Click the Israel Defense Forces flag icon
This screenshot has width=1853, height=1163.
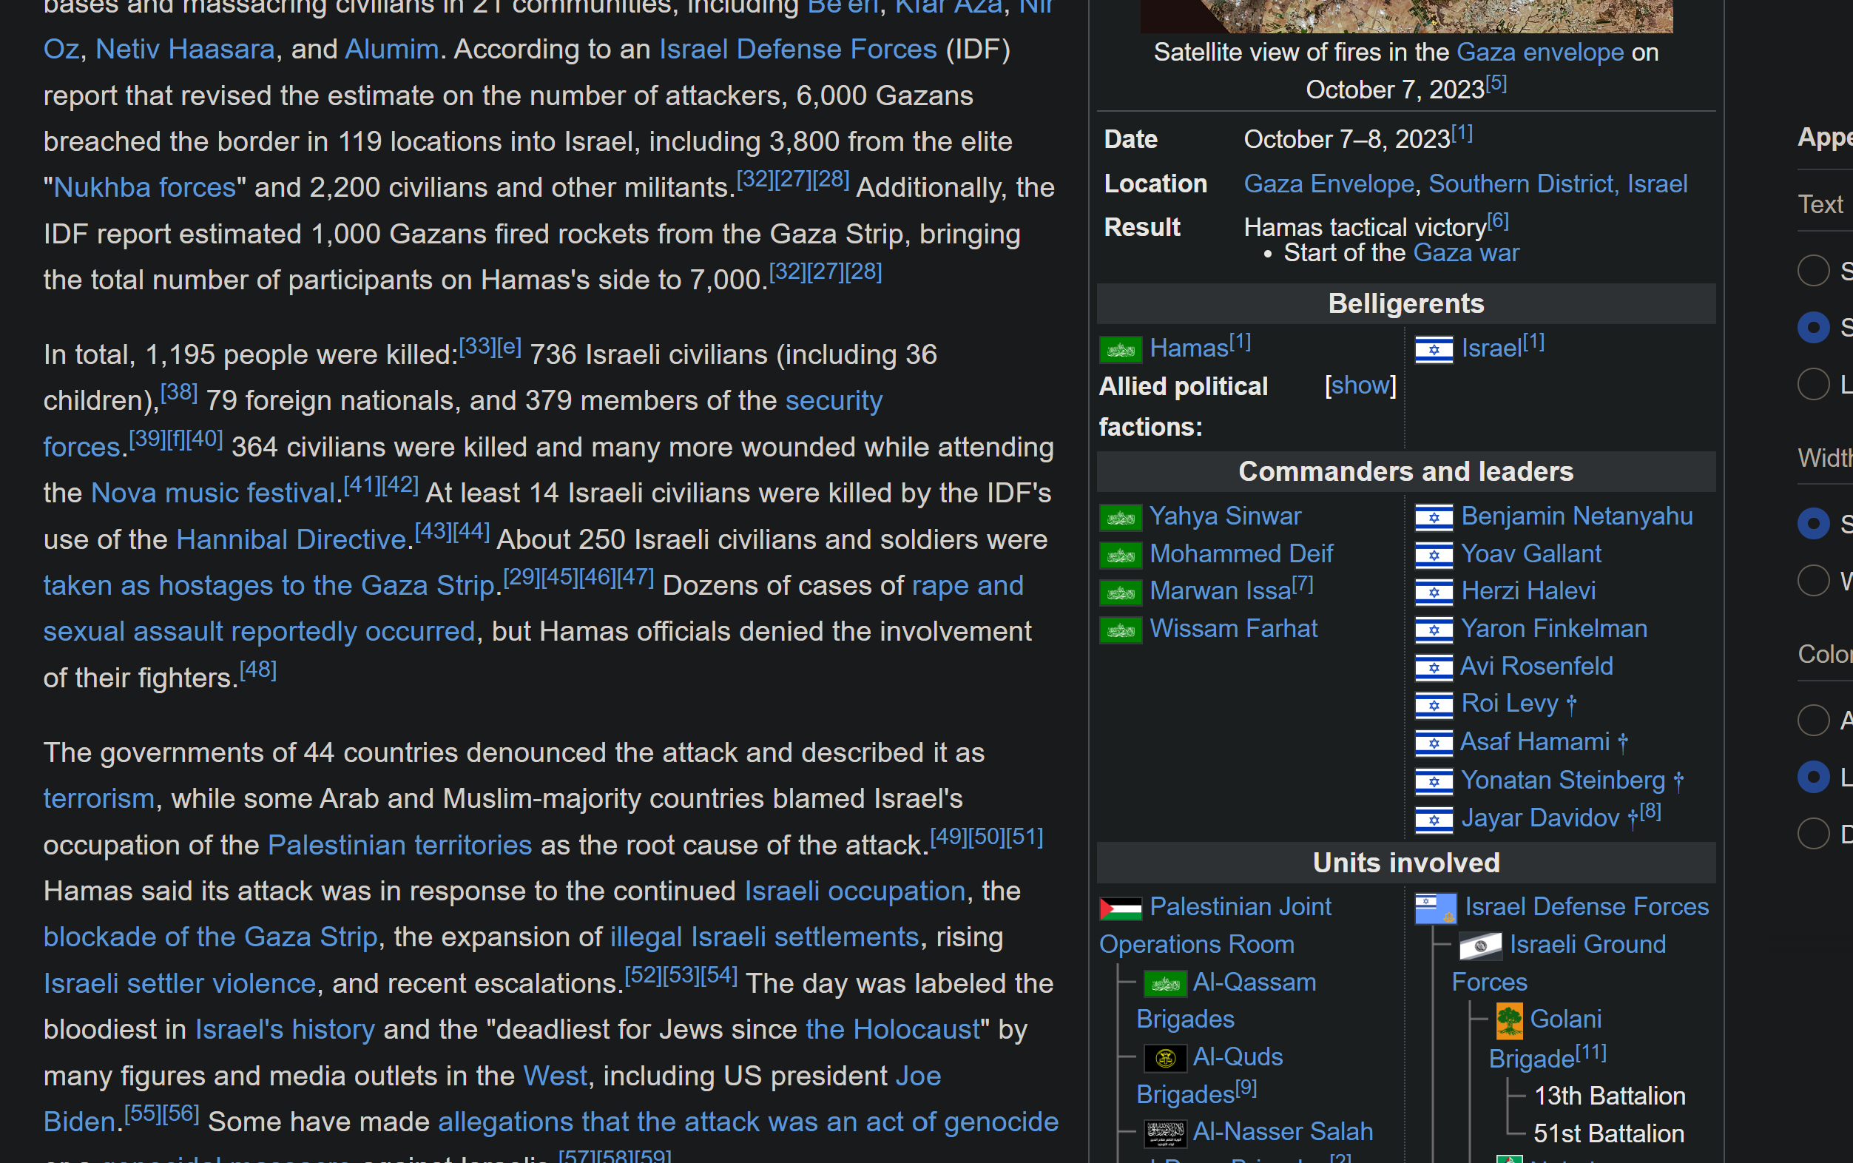[x=1435, y=909]
